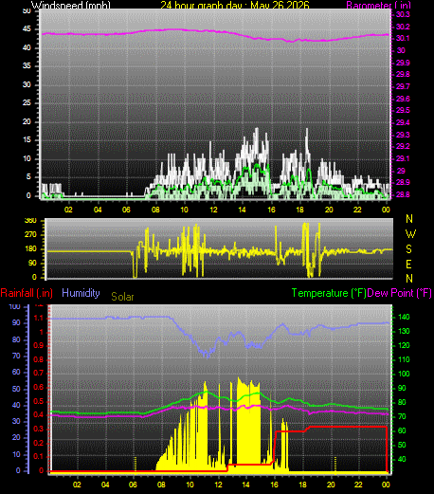Select 50 on the blue humidity axis
This screenshot has width=434, height=494.
pos(16,389)
